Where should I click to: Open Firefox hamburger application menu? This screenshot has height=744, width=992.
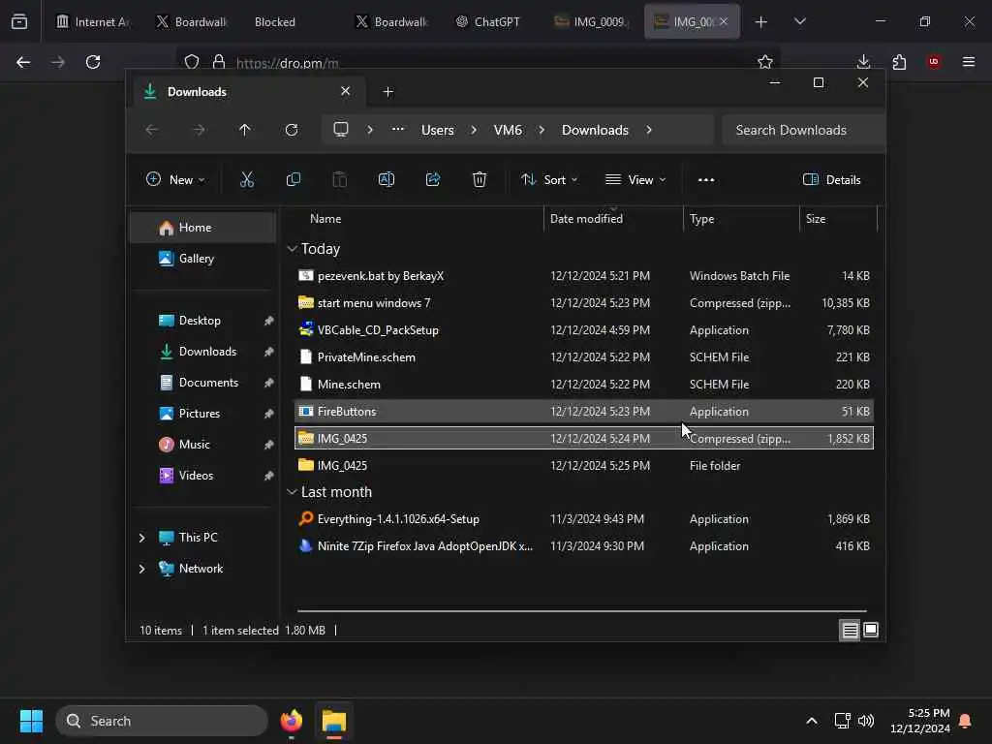click(x=969, y=62)
